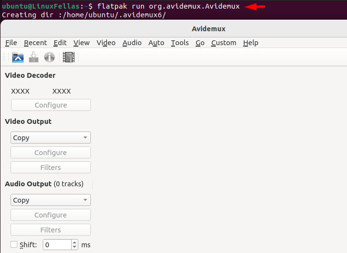
Task: Open the Edit menu
Action: (60, 43)
